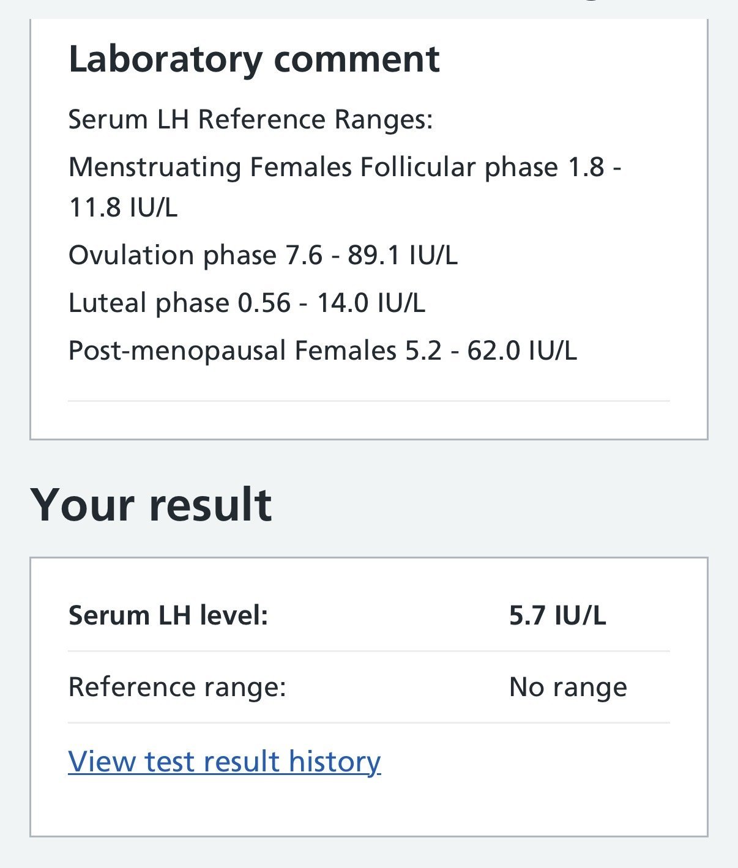Click the 1.8 follicular lower limit value

point(586,167)
